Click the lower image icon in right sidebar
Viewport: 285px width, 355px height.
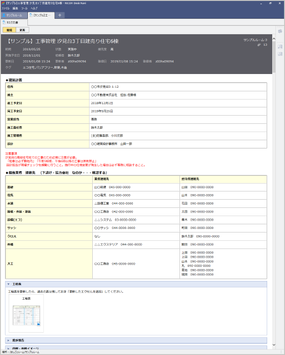point(280,54)
